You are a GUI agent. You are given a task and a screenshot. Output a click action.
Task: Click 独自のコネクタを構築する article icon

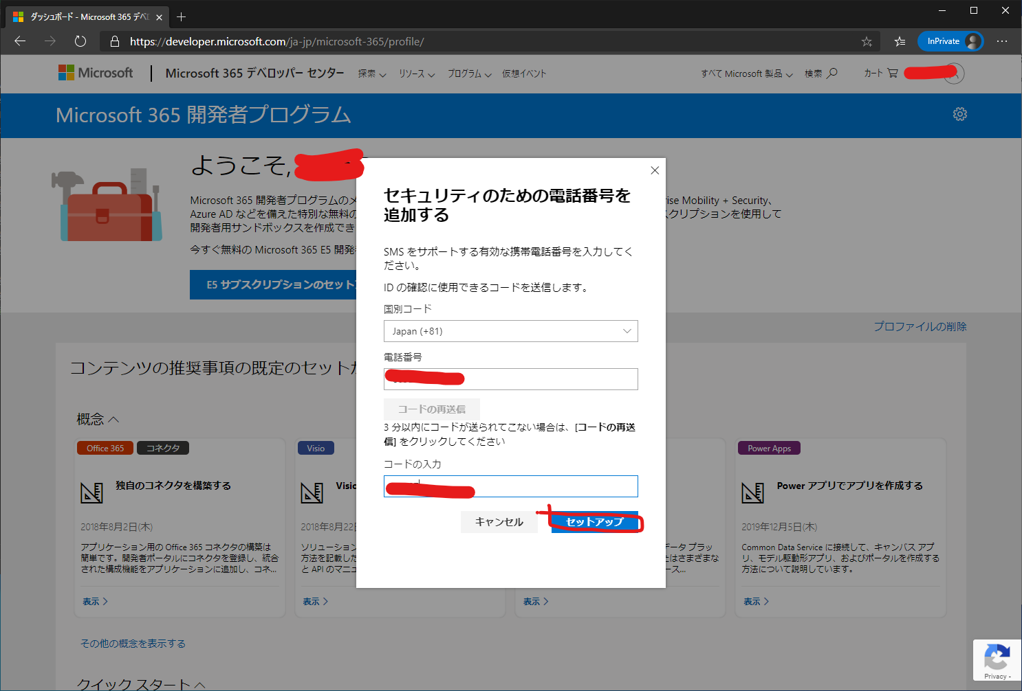pyautogui.click(x=91, y=492)
